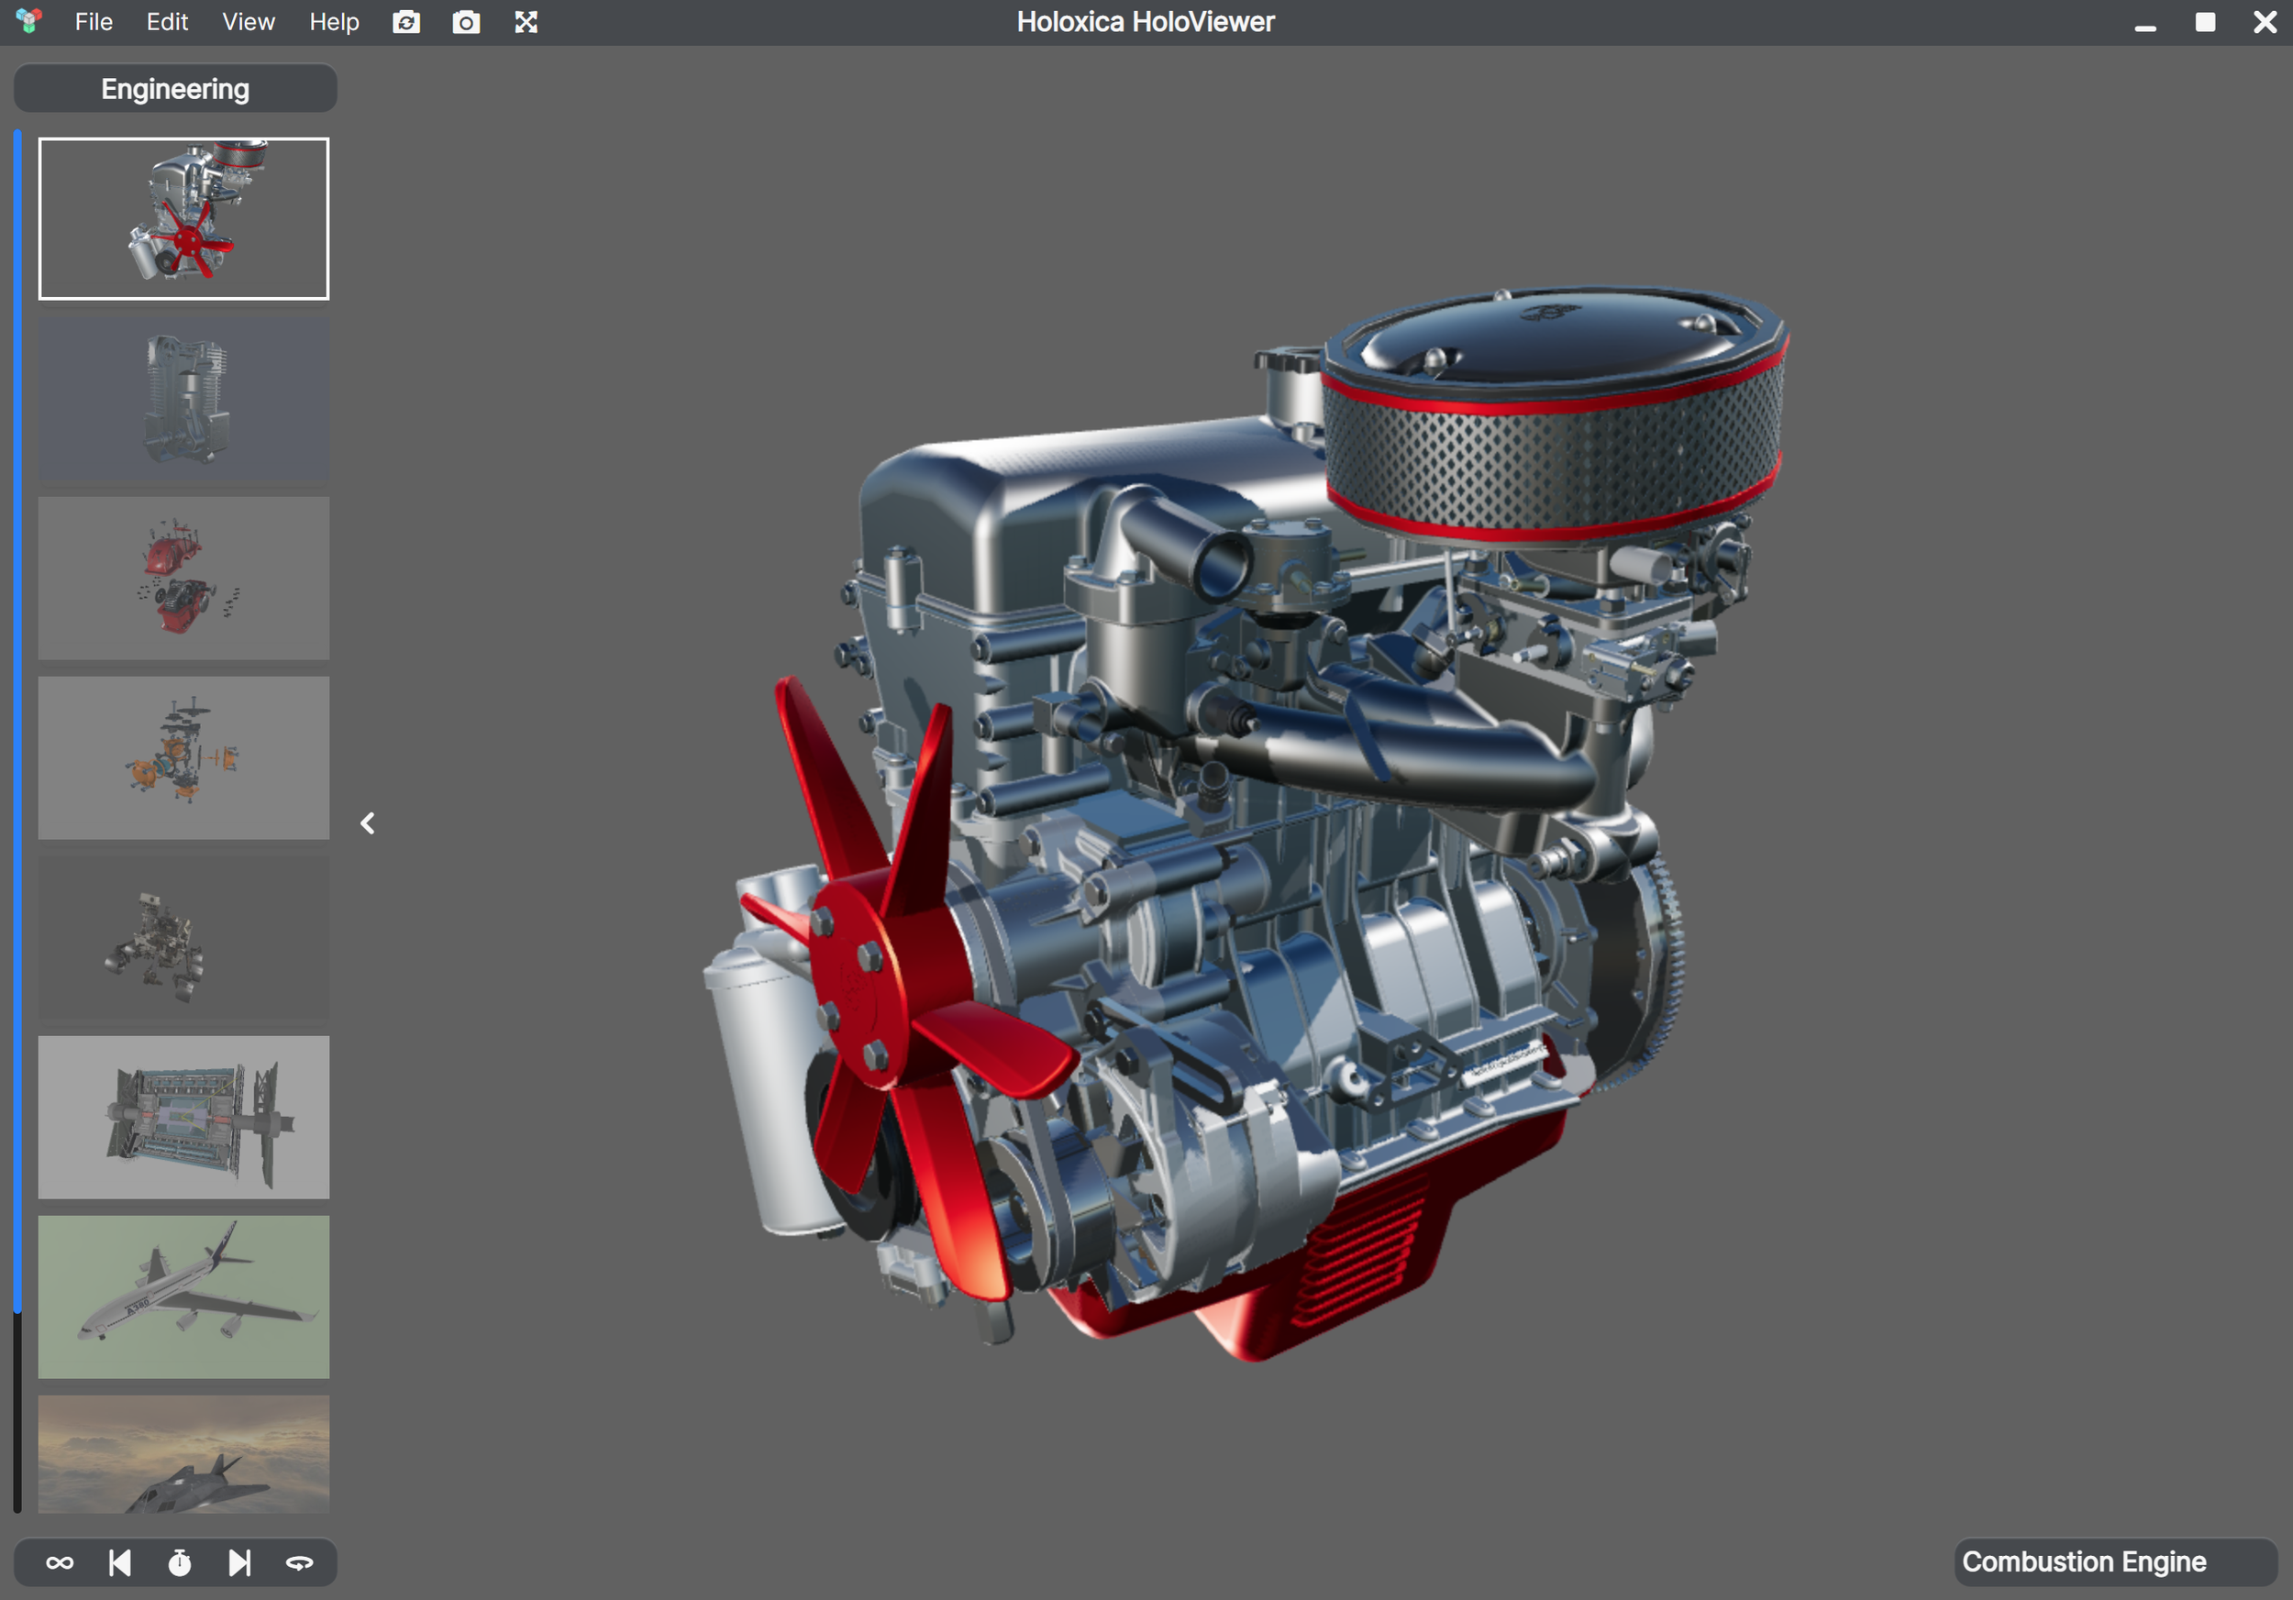Open the Edit menu
This screenshot has width=2293, height=1600.
(x=167, y=22)
